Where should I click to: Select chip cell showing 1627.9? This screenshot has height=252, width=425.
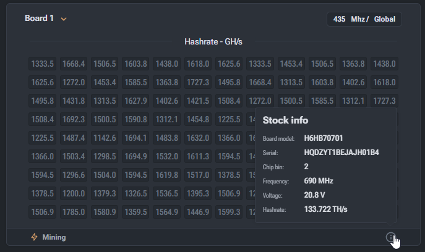point(135,101)
